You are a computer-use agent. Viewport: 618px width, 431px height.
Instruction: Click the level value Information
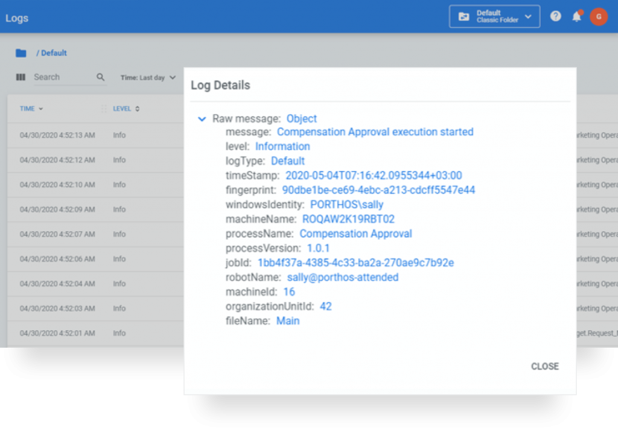click(282, 147)
